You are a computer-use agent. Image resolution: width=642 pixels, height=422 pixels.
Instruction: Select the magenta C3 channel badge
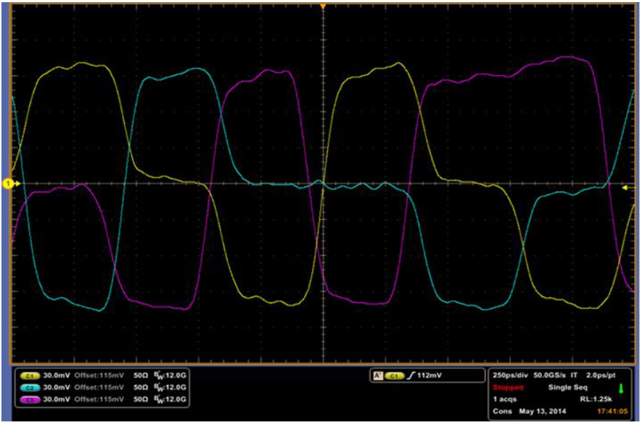click(30, 399)
